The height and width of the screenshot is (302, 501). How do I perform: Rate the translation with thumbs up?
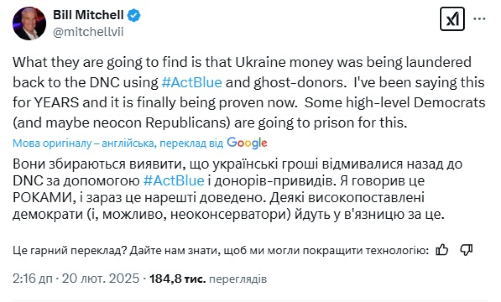pyautogui.click(x=442, y=250)
